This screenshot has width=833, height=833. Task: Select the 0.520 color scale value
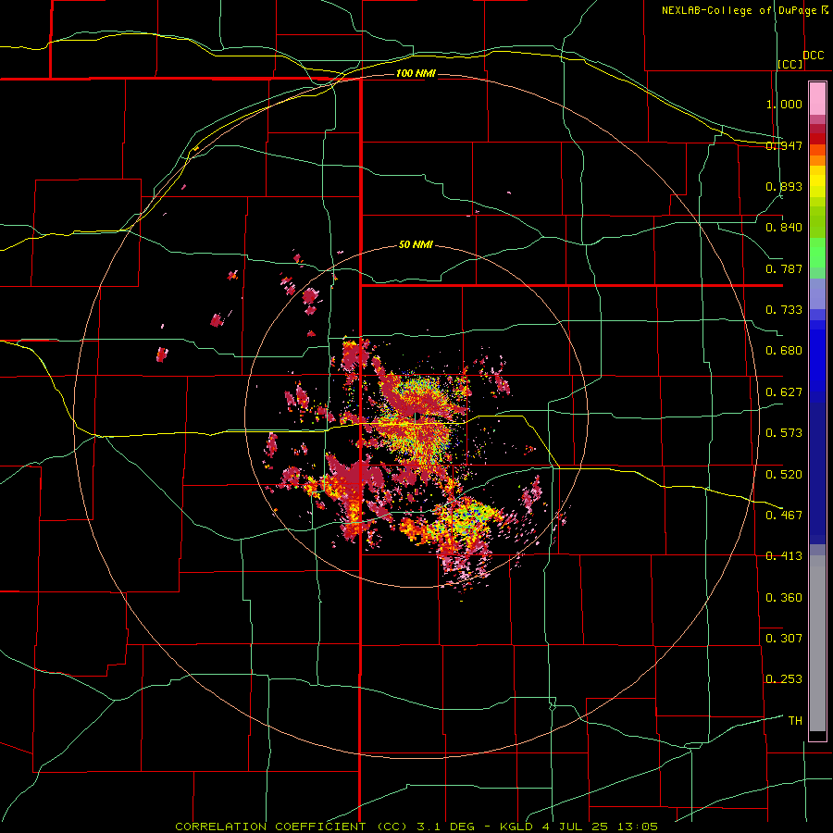click(784, 474)
